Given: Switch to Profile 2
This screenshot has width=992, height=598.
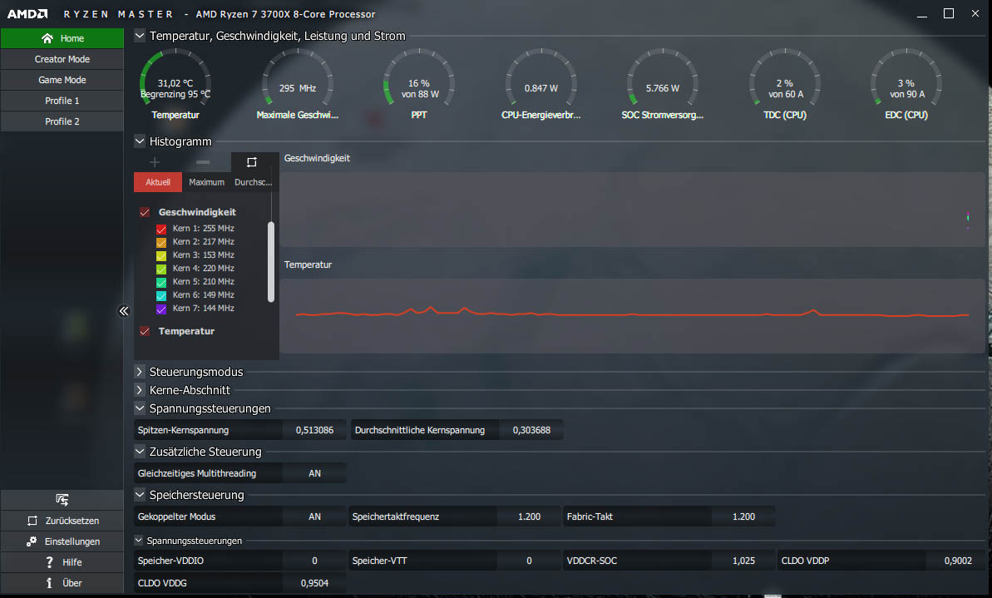Looking at the screenshot, I should click(62, 121).
